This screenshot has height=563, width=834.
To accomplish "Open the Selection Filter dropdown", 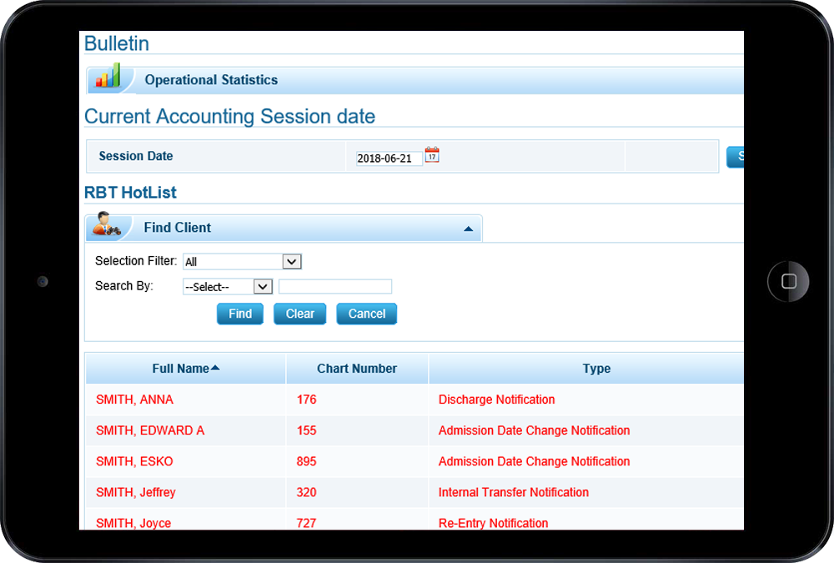I will coord(291,261).
